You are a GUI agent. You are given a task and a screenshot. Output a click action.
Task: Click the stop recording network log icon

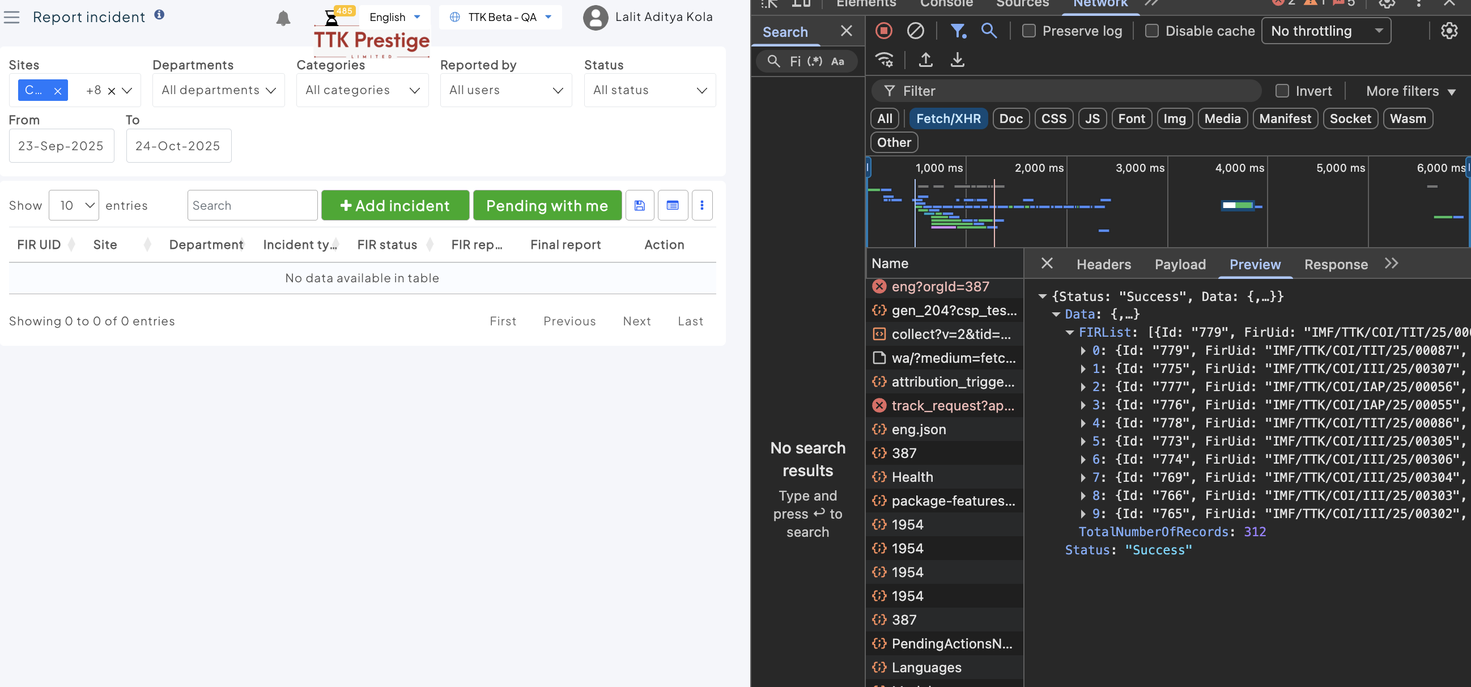(883, 31)
